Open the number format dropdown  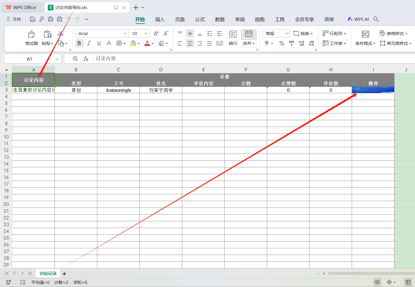coord(287,33)
